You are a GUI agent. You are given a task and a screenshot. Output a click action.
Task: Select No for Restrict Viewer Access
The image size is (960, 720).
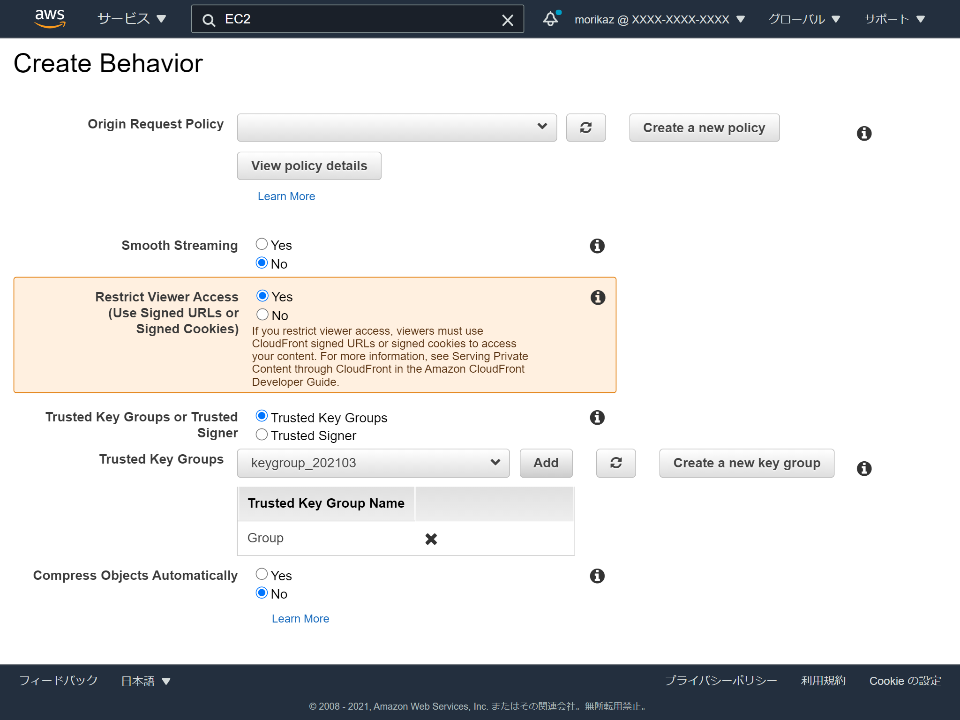coord(262,314)
